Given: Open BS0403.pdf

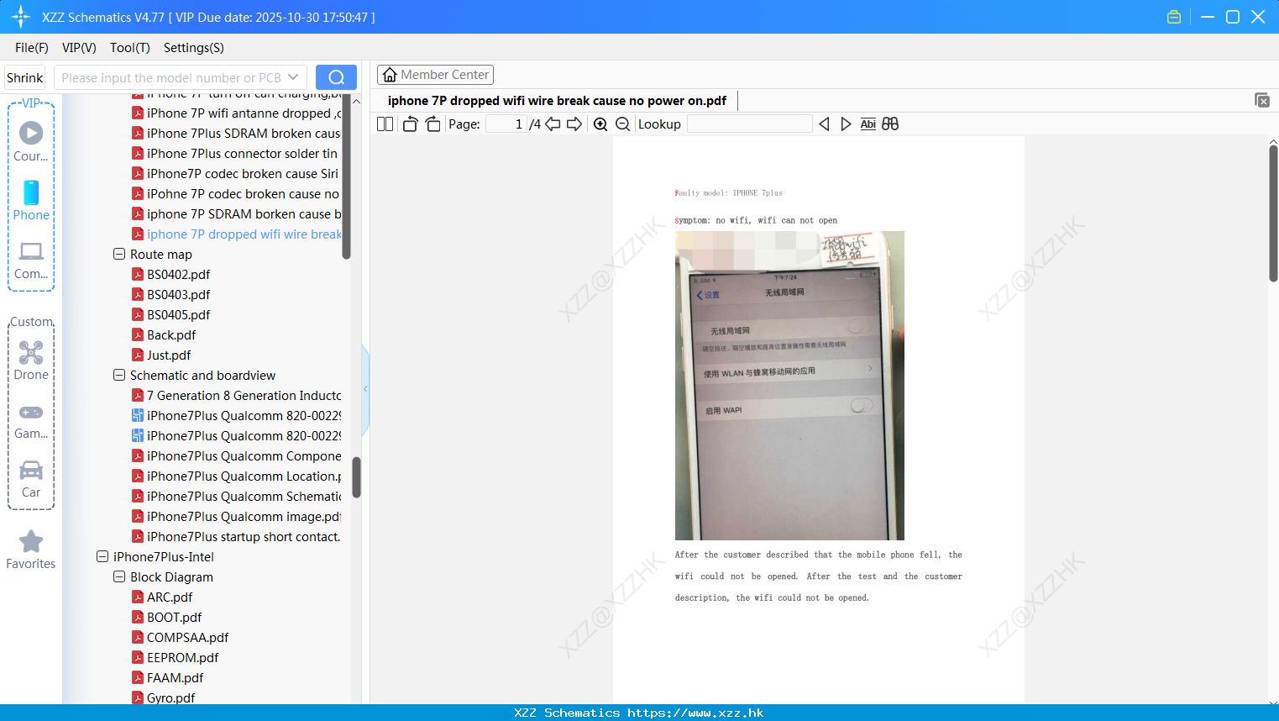Looking at the screenshot, I should (171, 294).
